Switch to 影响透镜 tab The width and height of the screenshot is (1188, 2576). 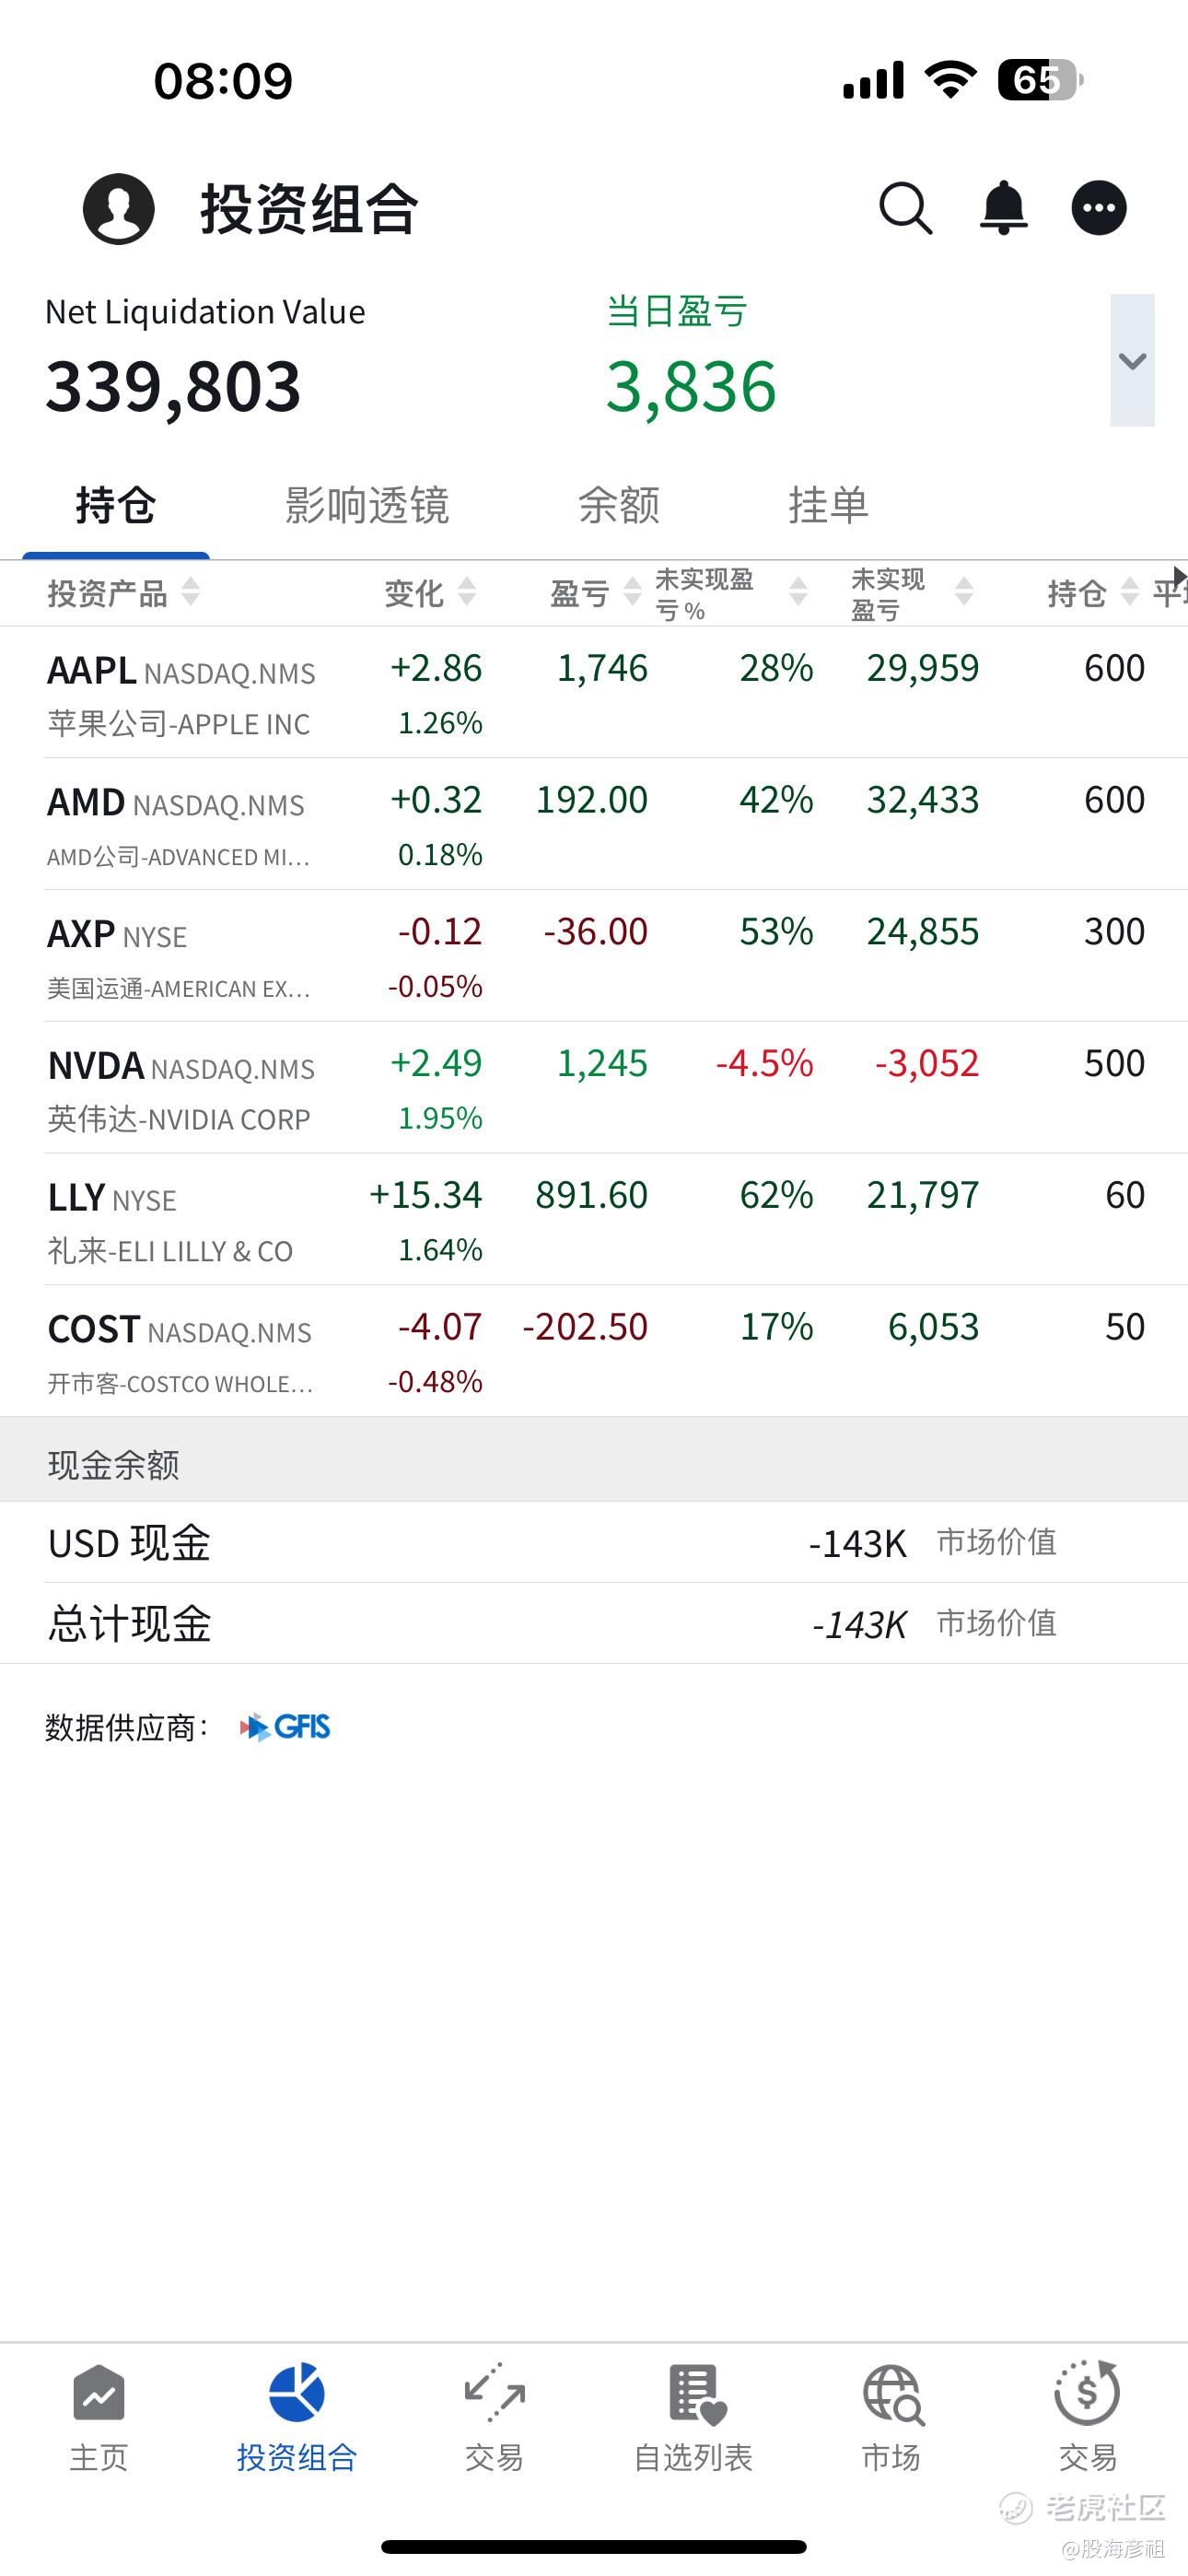(x=367, y=505)
